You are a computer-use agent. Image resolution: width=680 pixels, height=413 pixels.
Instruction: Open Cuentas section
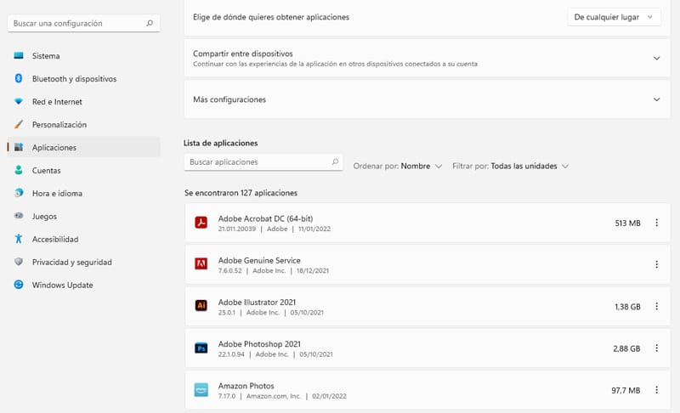83,170
